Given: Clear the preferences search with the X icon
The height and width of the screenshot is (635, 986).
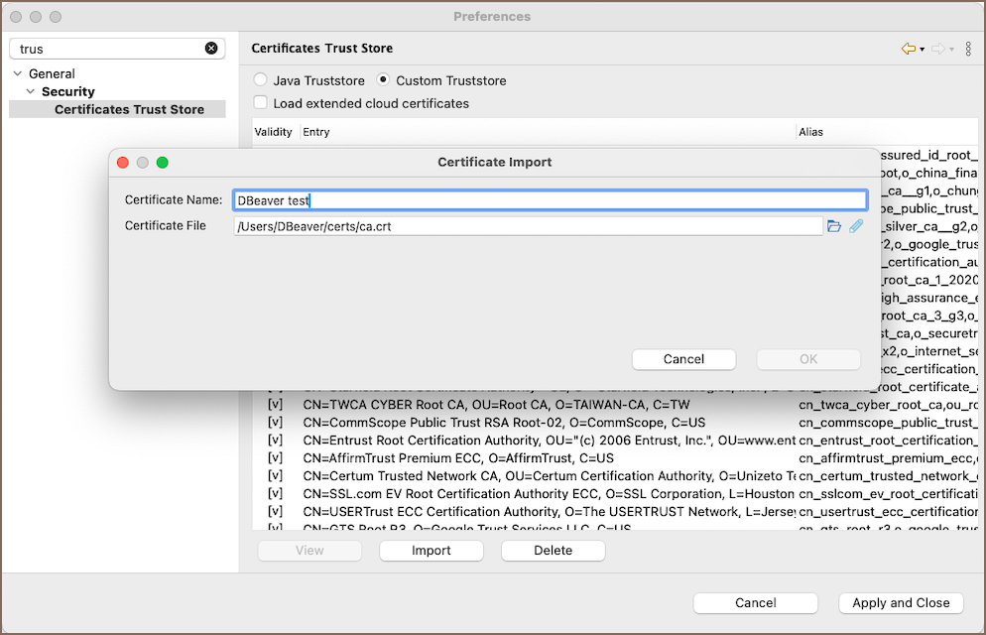Looking at the screenshot, I should (x=211, y=49).
